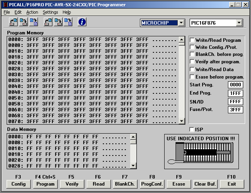The width and height of the screenshot is (251, 193).
Task: Click the Clear Buf. button
Action: (205, 184)
